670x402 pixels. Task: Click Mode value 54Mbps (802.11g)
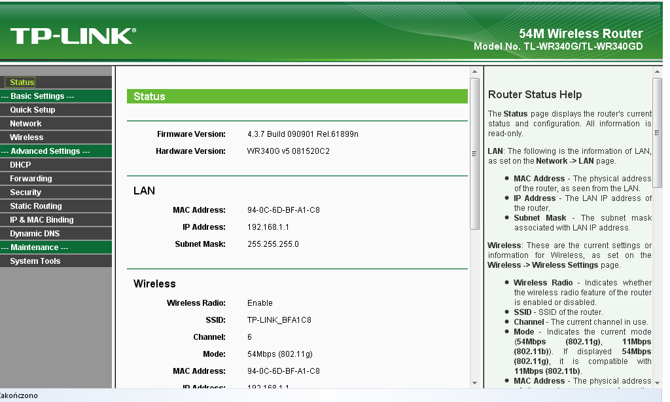(x=280, y=354)
